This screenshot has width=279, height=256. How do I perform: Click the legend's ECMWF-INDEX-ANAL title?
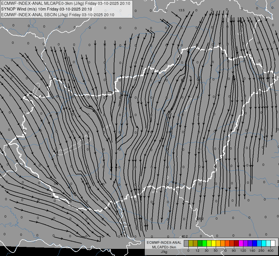tap(164, 242)
